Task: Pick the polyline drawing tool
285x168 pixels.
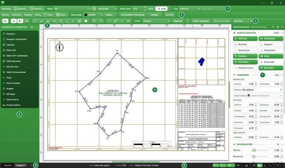Action: tap(42, 21)
